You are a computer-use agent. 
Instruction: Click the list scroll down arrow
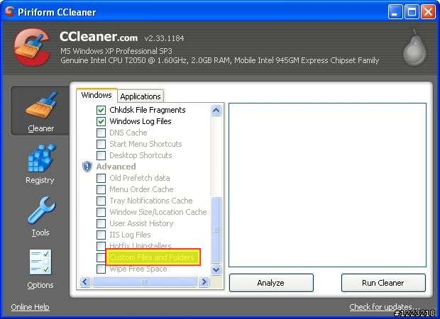click(x=216, y=269)
